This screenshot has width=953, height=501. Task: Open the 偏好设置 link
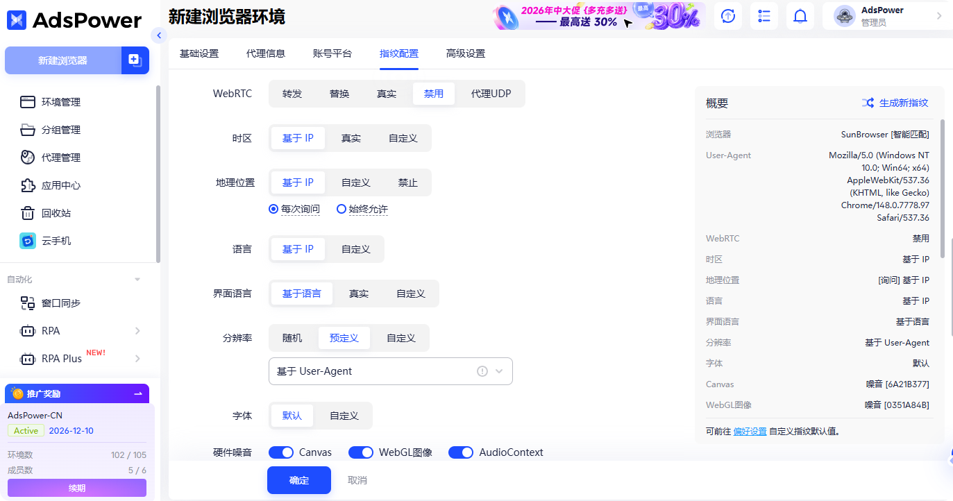tap(750, 431)
